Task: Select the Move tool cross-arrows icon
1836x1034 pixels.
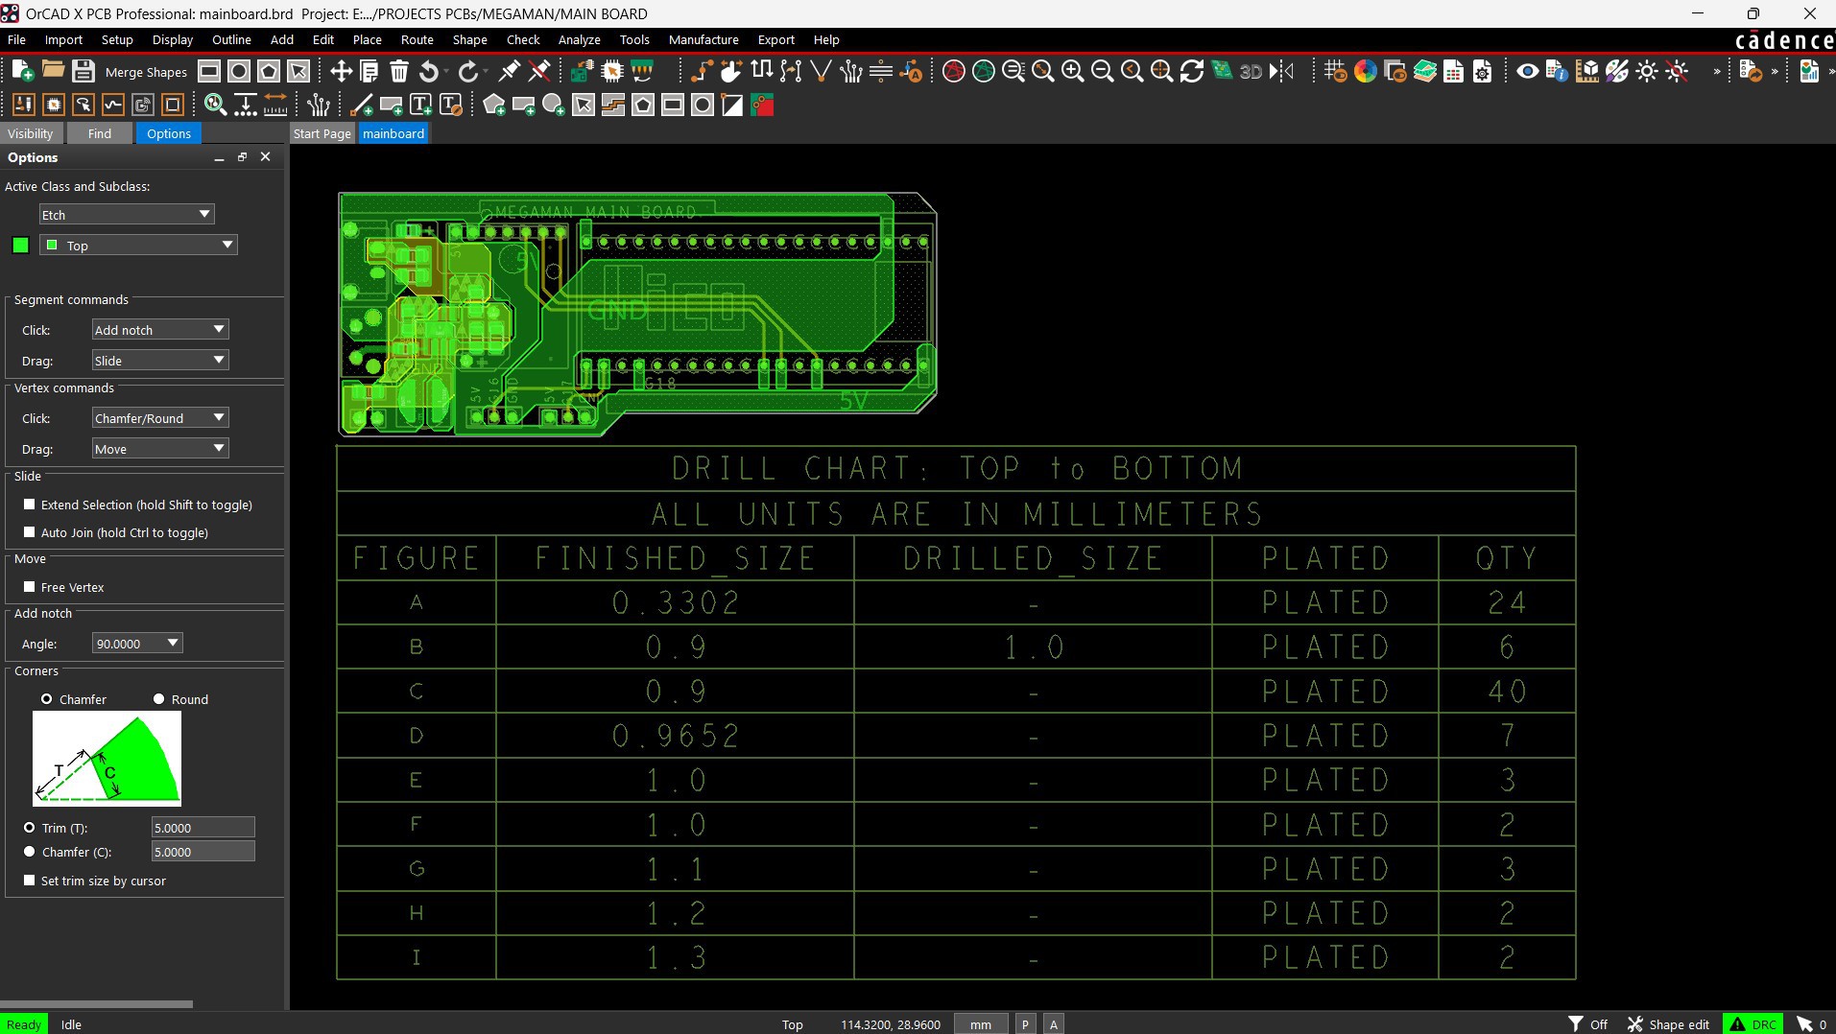Action: [x=341, y=71]
